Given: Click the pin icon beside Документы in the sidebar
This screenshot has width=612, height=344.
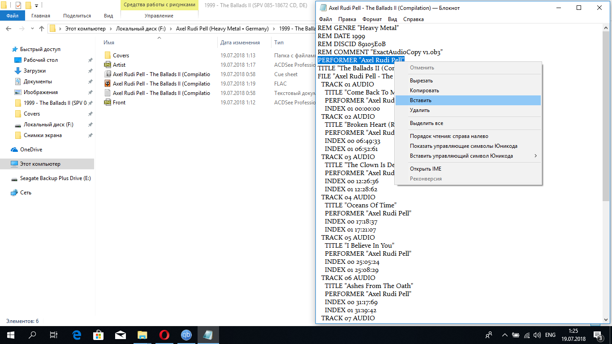Looking at the screenshot, I should coord(90,82).
